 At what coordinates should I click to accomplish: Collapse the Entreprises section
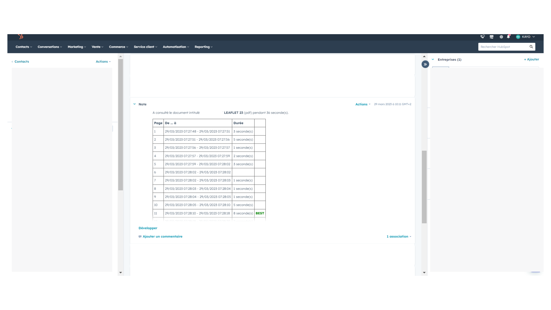click(x=433, y=59)
